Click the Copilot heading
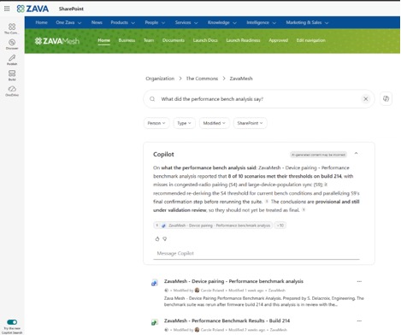The height and width of the screenshot is (335, 401). [x=163, y=154]
